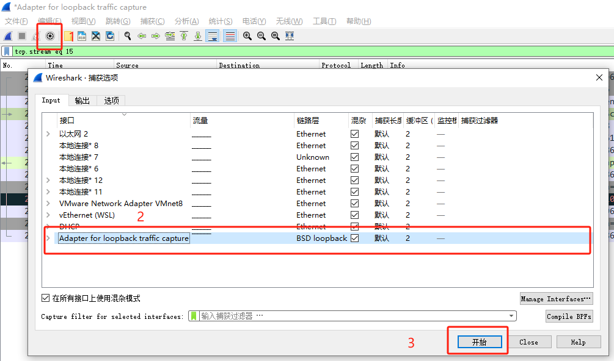This screenshot has height=361, width=614.
Task: Save this capture file icon
Action: 82,37
